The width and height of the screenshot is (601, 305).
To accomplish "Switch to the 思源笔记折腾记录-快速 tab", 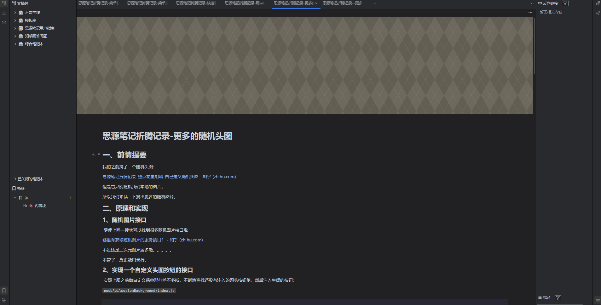I will point(195,3).
